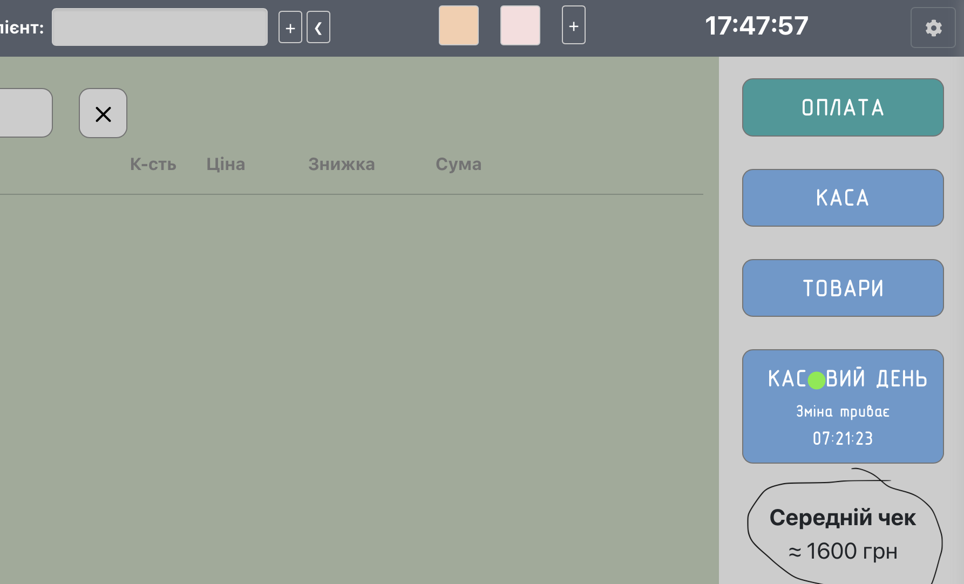The image size is (964, 584).
Task: Click the Знижка column header
Action: 341,164
